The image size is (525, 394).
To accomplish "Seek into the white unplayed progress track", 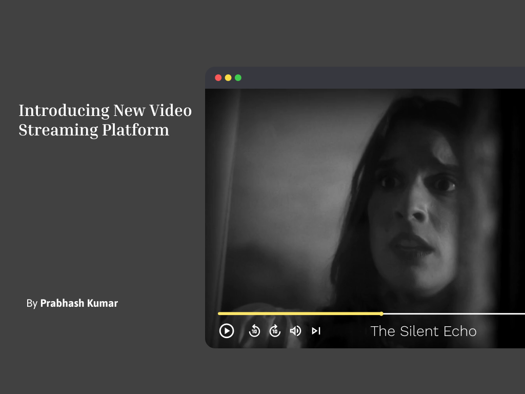I will point(451,313).
